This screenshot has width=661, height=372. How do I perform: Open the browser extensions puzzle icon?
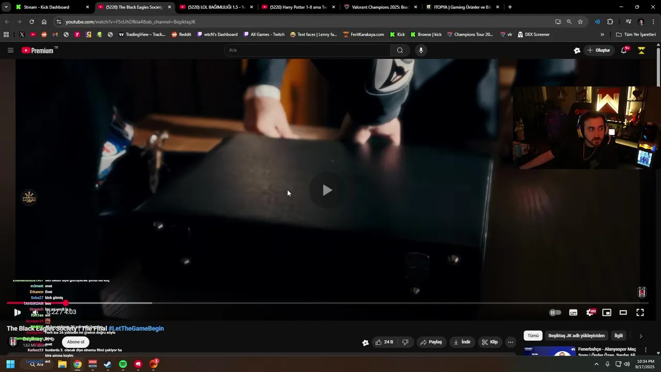pos(610,22)
